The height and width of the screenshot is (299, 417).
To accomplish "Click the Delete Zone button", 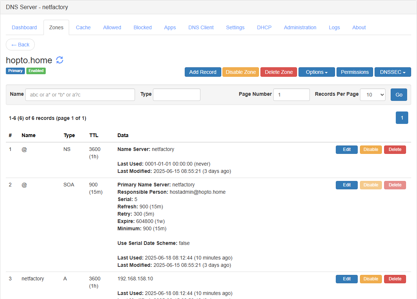I will pyautogui.click(x=279, y=72).
